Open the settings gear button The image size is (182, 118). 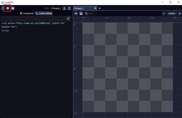(8, 8)
